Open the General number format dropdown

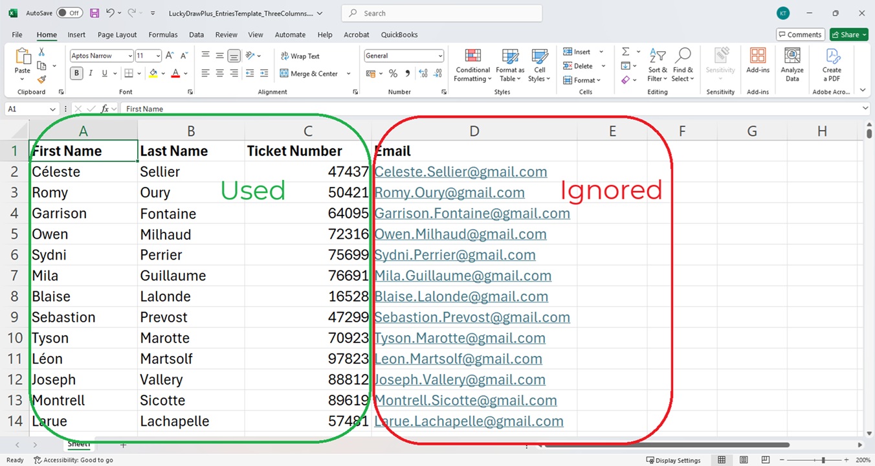point(441,56)
